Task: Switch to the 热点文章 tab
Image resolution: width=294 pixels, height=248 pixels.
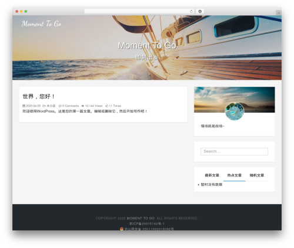Action: (x=235, y=175)
